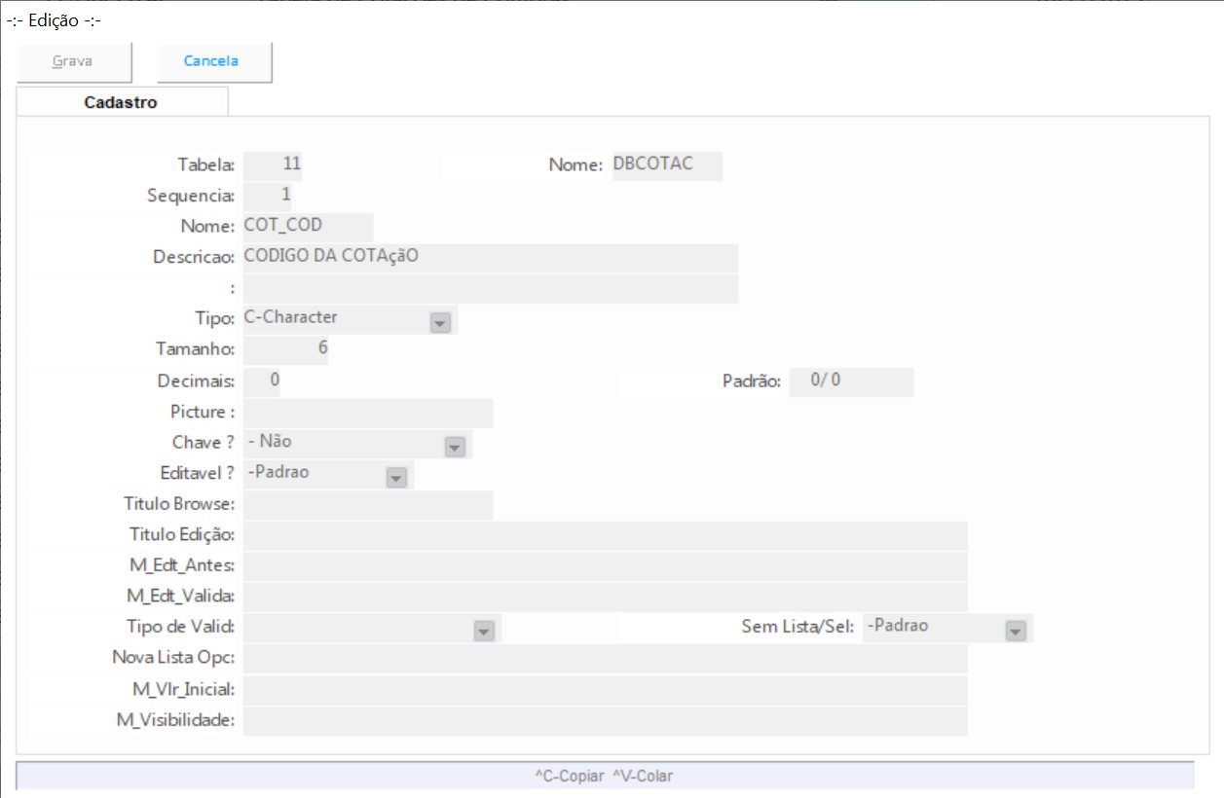Image resolution: width=1224 pixels, height=798 pixels.
Task: Select the Sequencia input field
Action: 268,196
